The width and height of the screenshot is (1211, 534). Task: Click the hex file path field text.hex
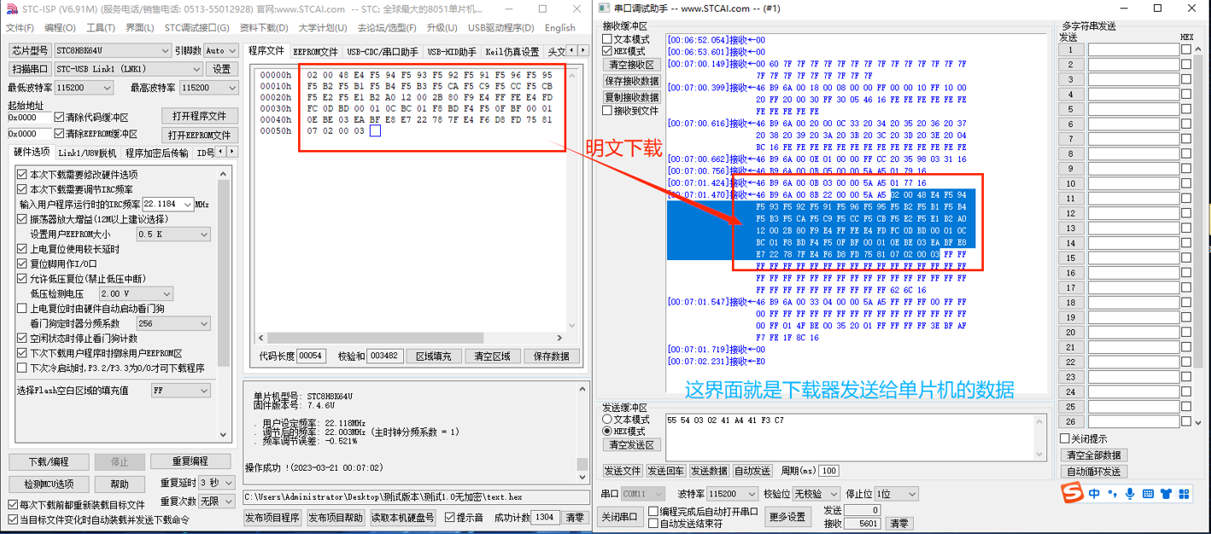coord(415,497)
